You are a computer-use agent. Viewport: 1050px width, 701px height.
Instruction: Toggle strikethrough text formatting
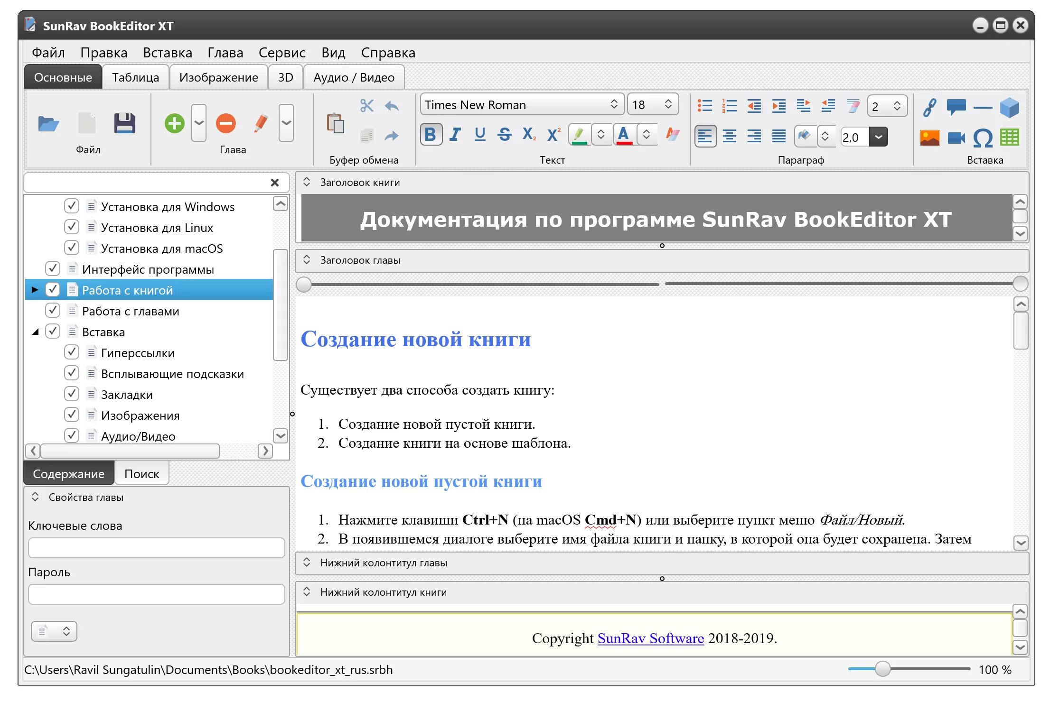tap(504, 135)
